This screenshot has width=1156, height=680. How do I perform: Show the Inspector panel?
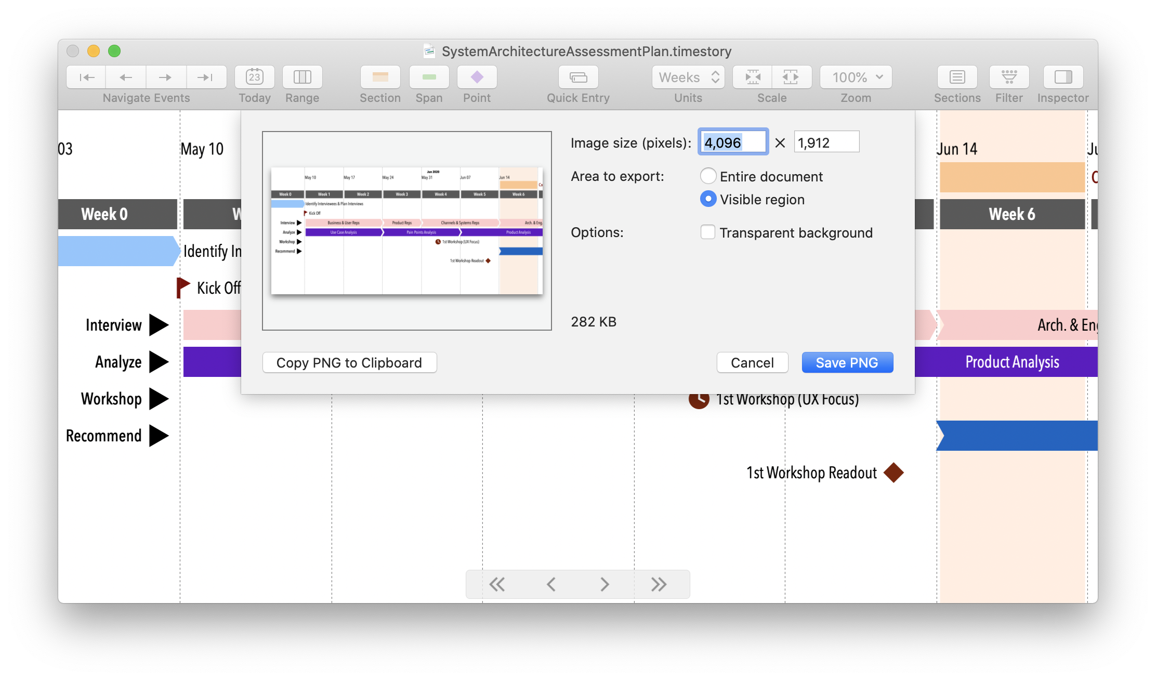point(1062,77)
